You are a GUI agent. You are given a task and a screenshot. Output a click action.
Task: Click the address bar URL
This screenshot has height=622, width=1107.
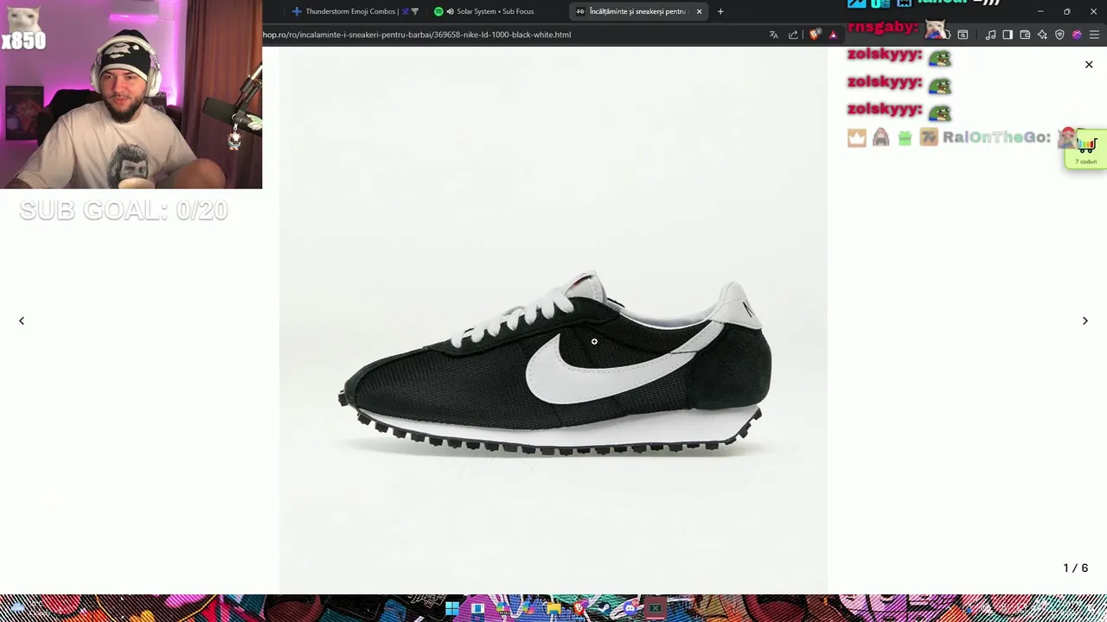coord(417,35)
